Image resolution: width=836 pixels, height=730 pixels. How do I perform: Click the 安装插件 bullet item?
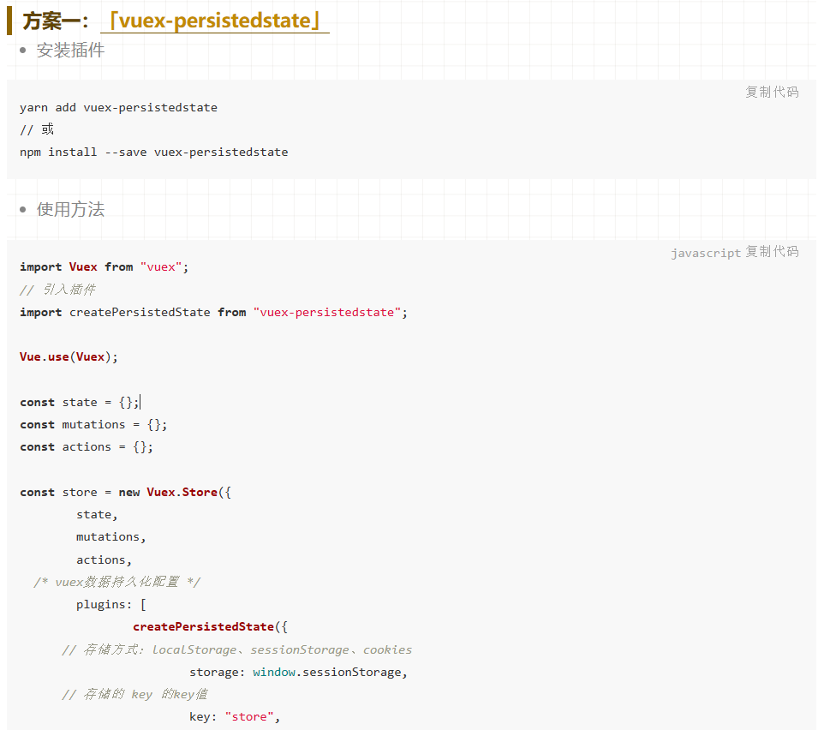70,51
